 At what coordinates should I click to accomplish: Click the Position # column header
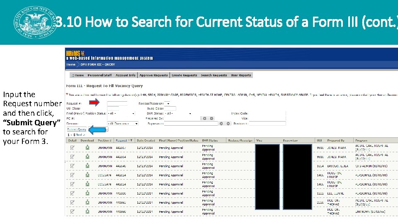(105, 140)
